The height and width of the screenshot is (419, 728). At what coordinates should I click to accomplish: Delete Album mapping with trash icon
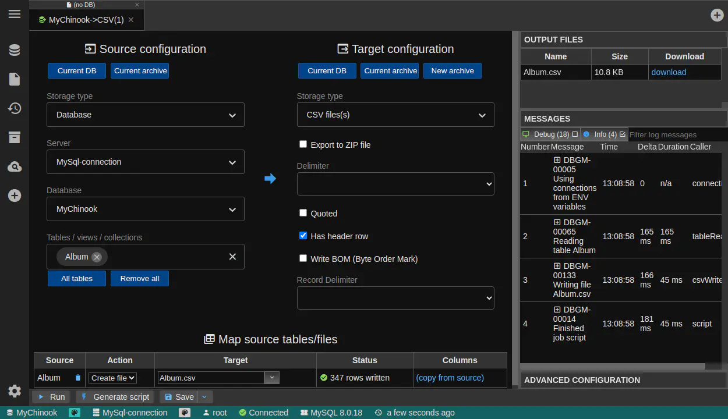click(78, 378)
